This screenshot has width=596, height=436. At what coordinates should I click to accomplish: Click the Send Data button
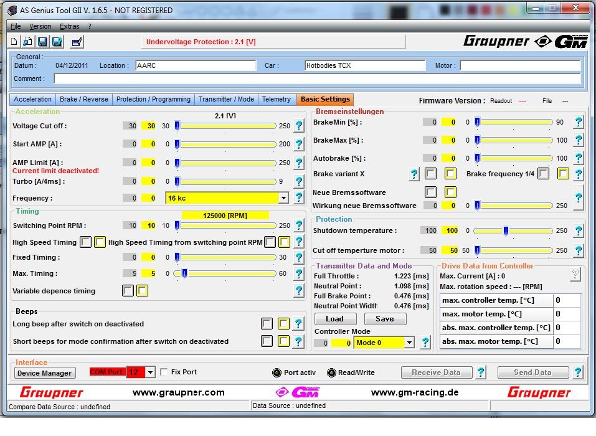coord(533,372)
